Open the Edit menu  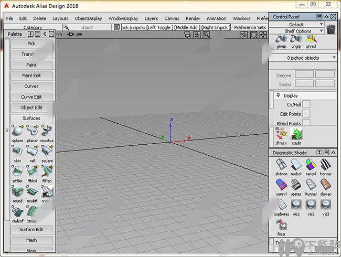(x=23, y=18)
